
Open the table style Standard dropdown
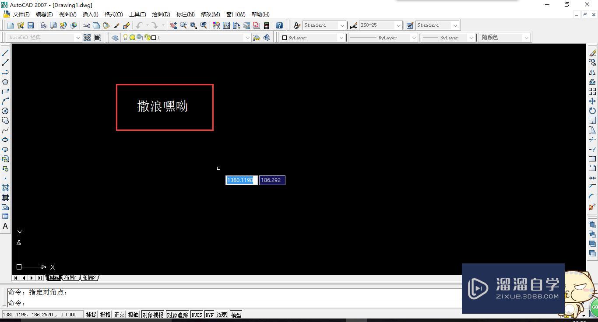tap(455, 25)
